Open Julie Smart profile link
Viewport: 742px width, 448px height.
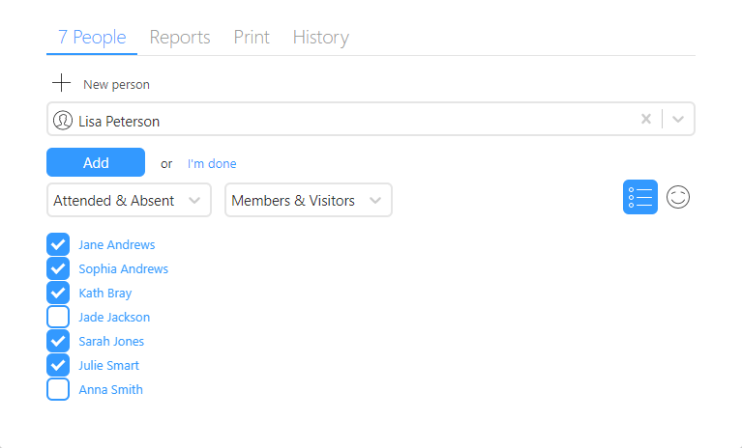[109, 365]
